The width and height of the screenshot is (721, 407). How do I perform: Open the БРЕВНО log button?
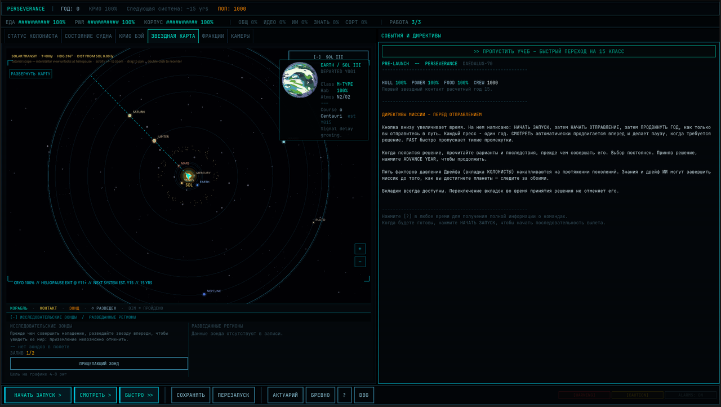[321, 395]
